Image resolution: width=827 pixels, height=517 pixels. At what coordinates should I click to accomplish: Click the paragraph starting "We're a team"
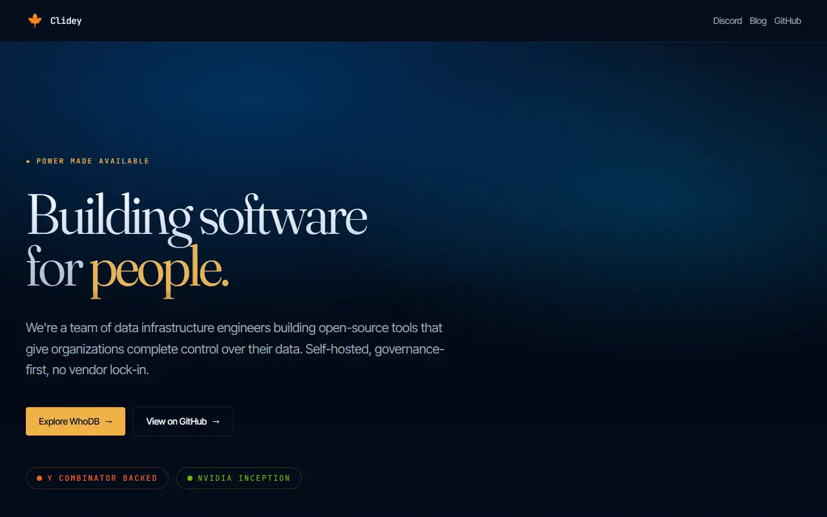coord(235,349)
